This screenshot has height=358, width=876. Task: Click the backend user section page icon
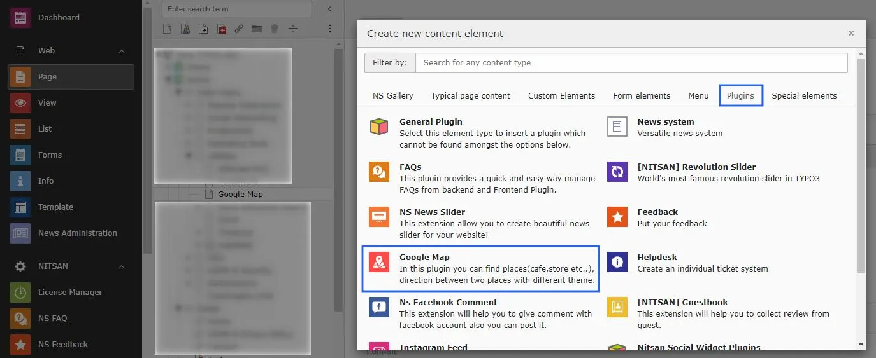coord(185,29)
